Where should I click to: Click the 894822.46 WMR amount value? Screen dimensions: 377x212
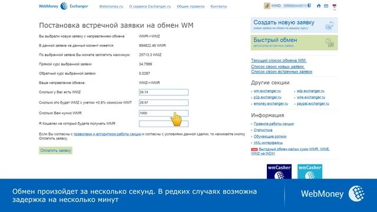pos(152,45)
